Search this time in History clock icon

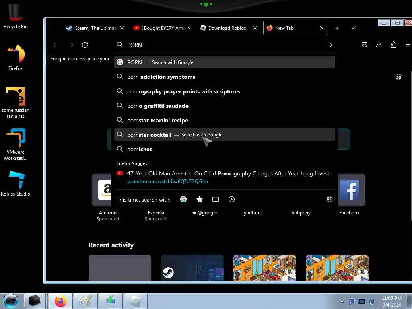(x=231, y=199)
